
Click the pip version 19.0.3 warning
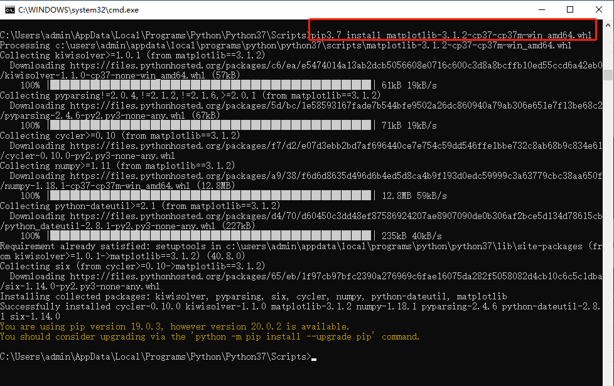pos(175,326)
